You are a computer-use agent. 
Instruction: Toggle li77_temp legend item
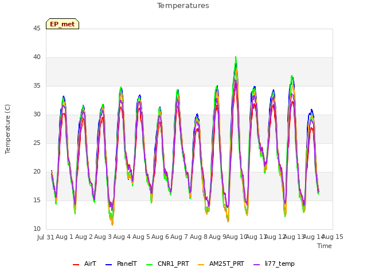pyautogui.click(x=274, y=264)
